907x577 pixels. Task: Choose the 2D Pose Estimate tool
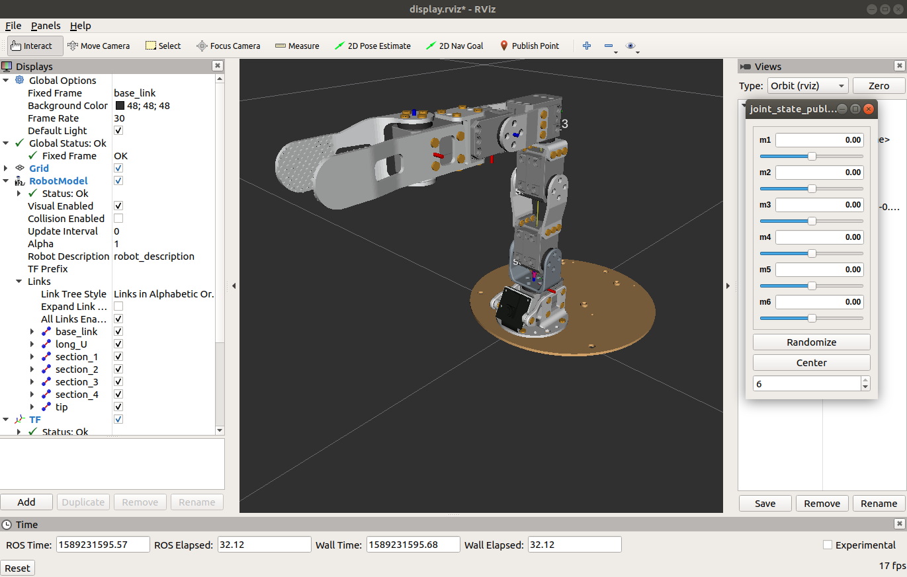(372, 46)
